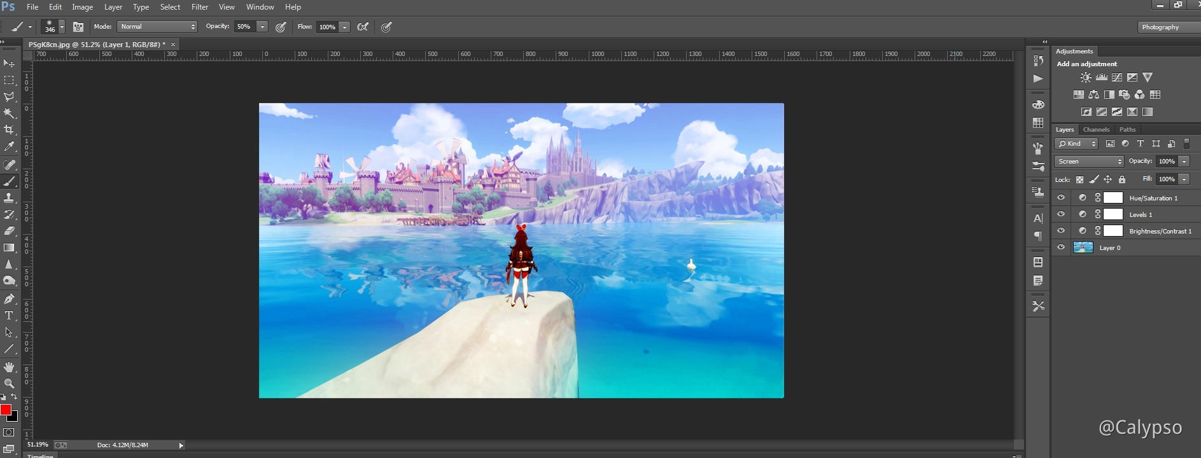The width and height of the screenshot is (1201, 458).
Task: Add a Levels adjustment histogram icon
Action: pos(1102,78)
